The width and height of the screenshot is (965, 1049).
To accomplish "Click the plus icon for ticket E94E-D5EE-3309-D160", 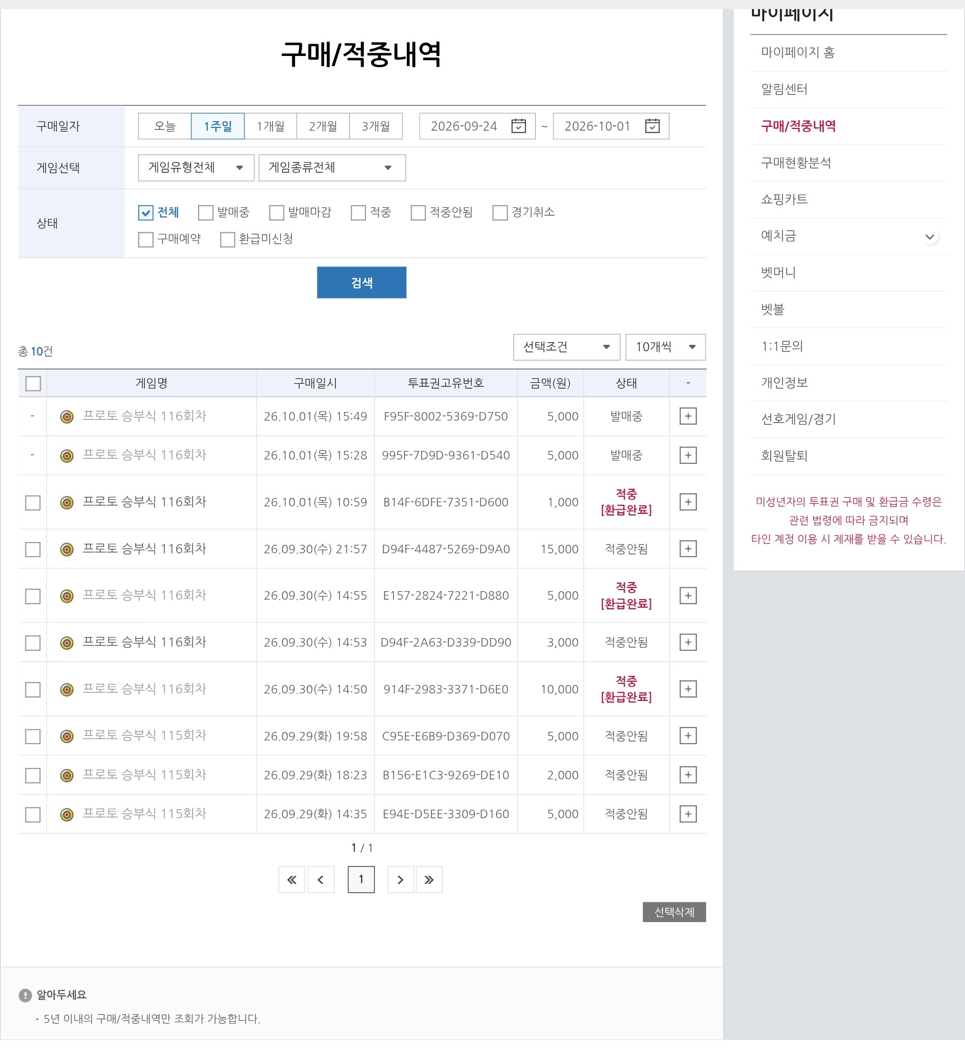I will click(688, 814).
